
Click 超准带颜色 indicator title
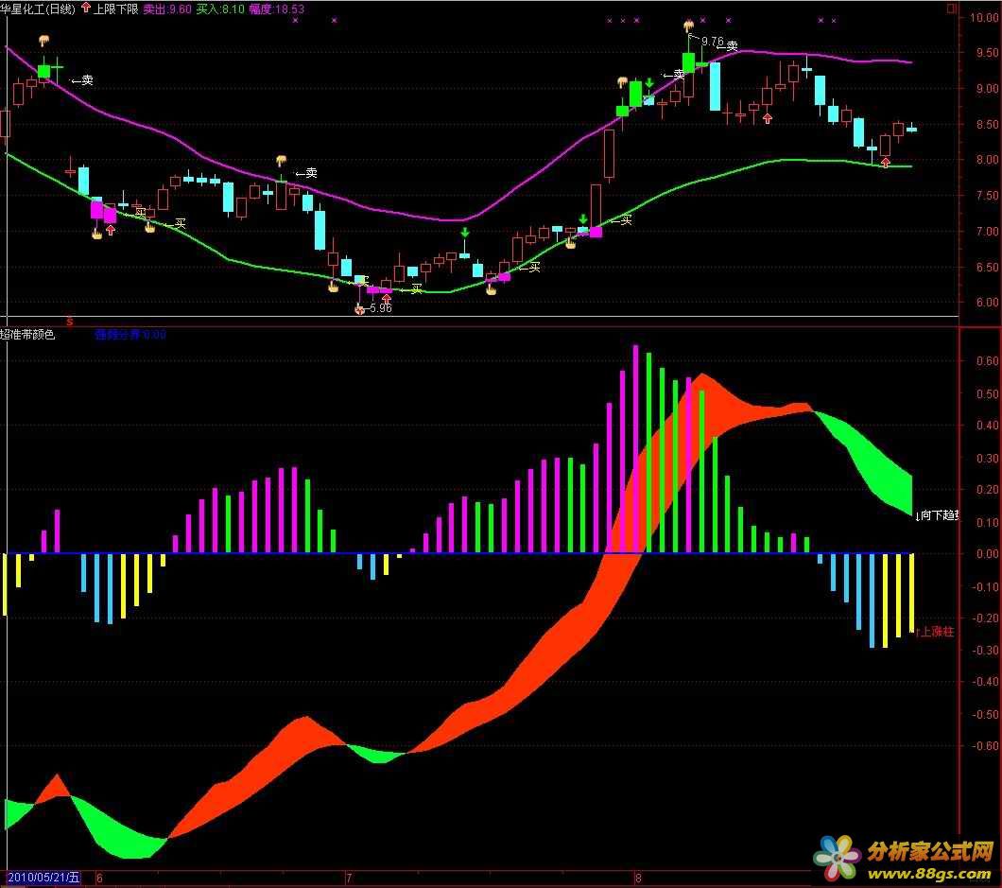pyautogui.click(x=27, y=335)
